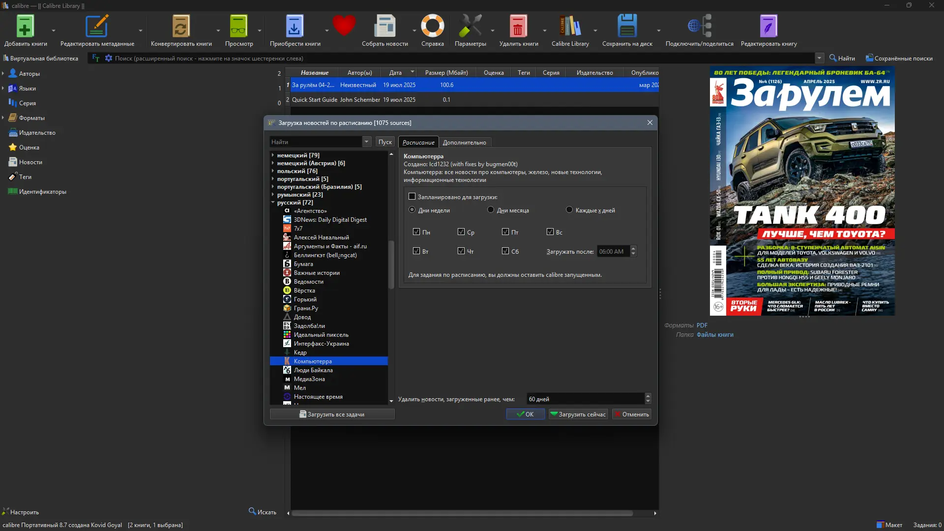Image resolution: width=944 pixels, height=531 pixels.
Task: Uncheck the Вс day checkbox
Action: pos(550,232)
